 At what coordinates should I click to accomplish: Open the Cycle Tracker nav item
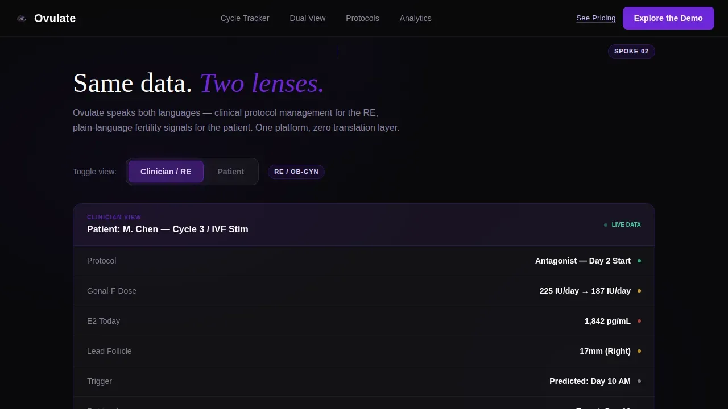245,18
